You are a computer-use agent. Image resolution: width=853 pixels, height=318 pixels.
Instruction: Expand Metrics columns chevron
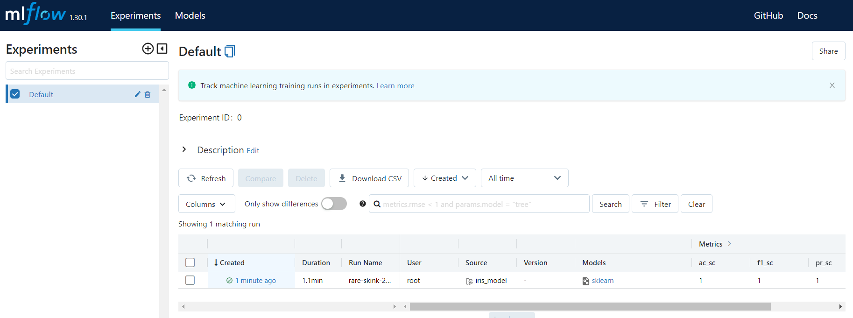[x=729, y=244]
